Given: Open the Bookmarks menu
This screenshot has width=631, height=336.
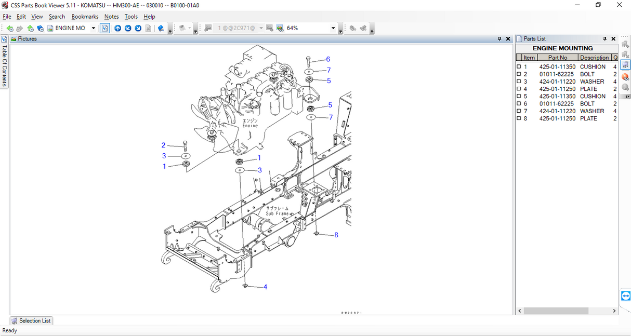Looking at the screenshot, I should point(85,17).
